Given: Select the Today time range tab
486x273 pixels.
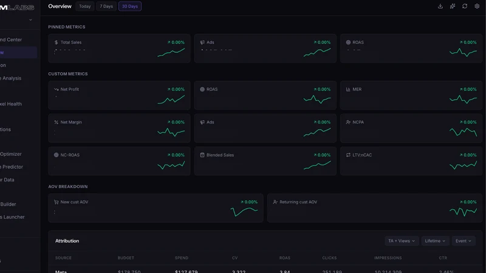Looking at the screenshot, I should pyautogui.click(x=84, y=6).
